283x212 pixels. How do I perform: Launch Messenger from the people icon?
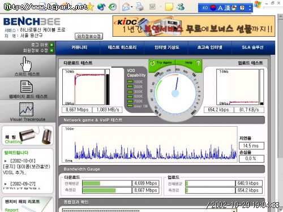coord(181,7)
